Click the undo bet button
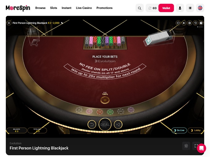 pyautogui.click(x=92, y=125)
